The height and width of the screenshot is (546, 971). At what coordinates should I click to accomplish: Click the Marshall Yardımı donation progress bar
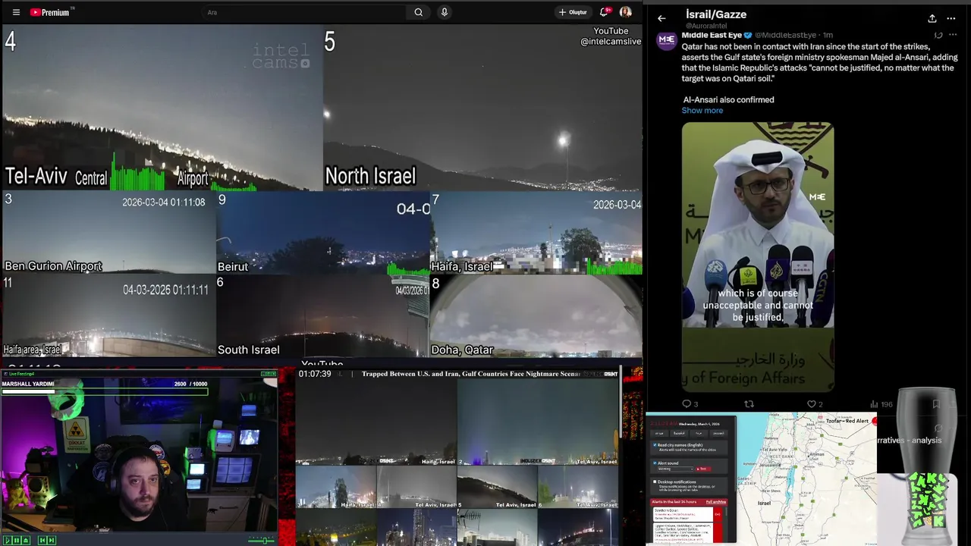click(x=105, y=391)
